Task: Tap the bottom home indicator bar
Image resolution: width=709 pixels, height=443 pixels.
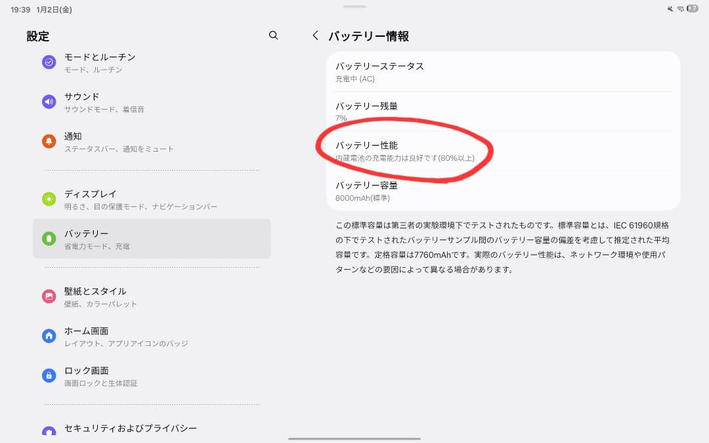Action: (354, 438)
